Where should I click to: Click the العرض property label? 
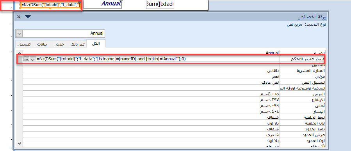click(319, 94)
